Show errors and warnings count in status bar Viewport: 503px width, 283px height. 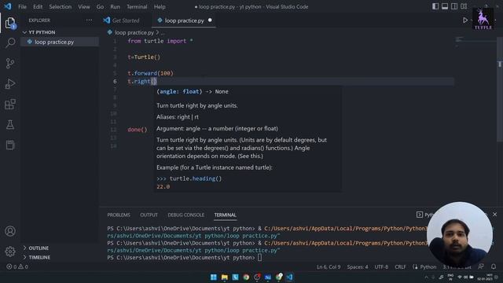tap(17, 266)
